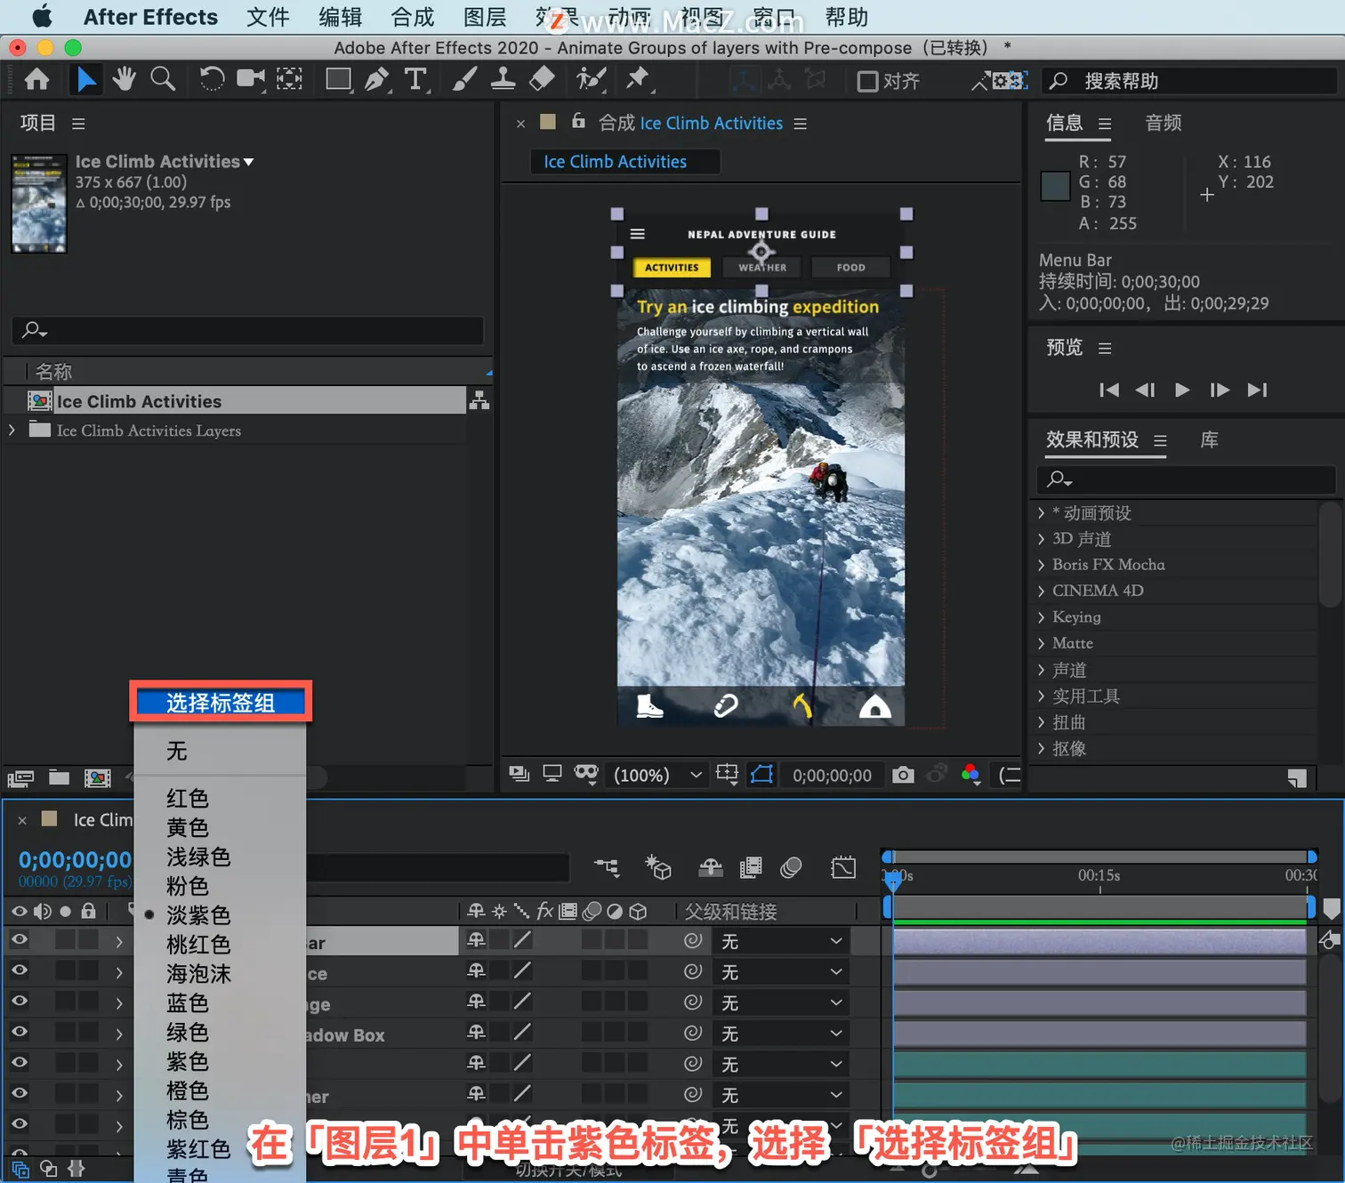Screen dimensions: 1345x1183
Task: Open parent dropdown of first timeline layer
Action: click(781, 941)
